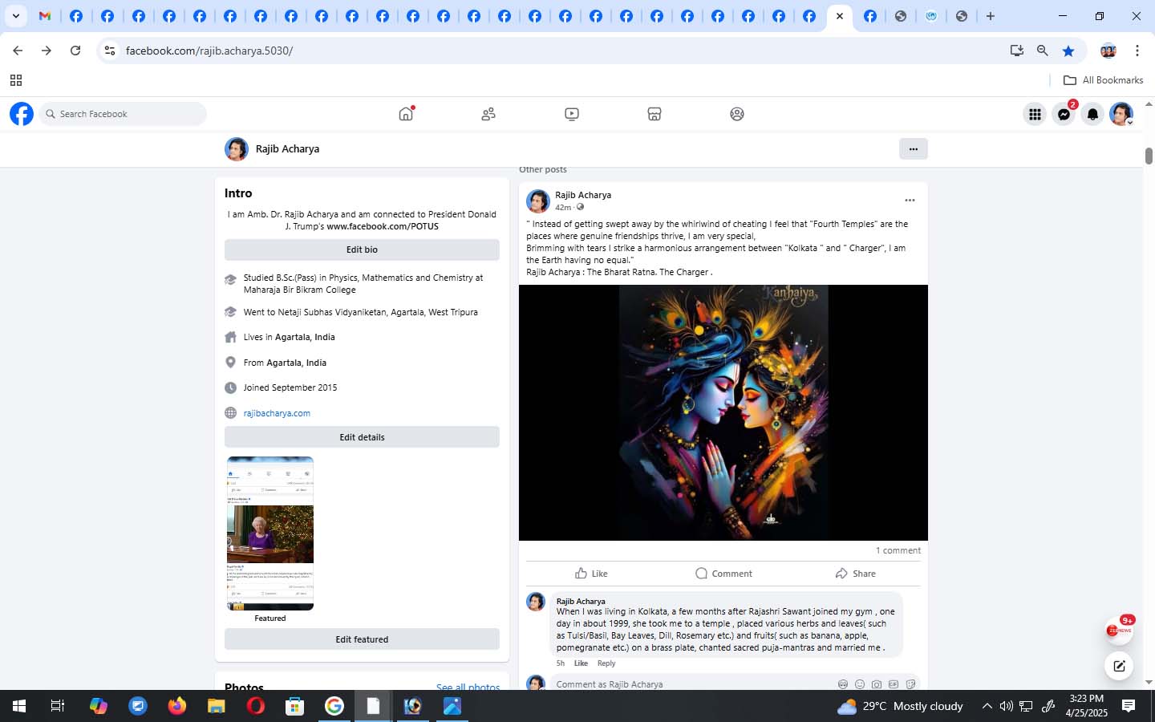Click Like under the Kolkata comment

[581, 663]
